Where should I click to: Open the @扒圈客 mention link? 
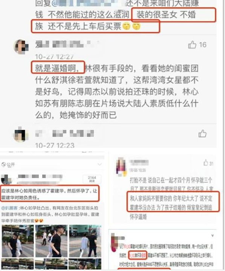(9, 208)
